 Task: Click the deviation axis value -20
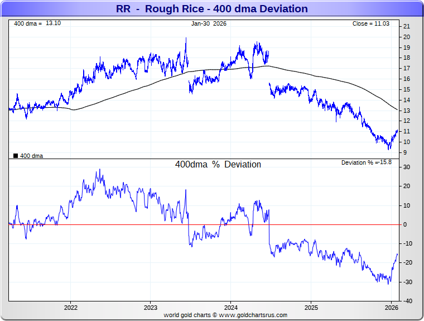click(408, 262)
